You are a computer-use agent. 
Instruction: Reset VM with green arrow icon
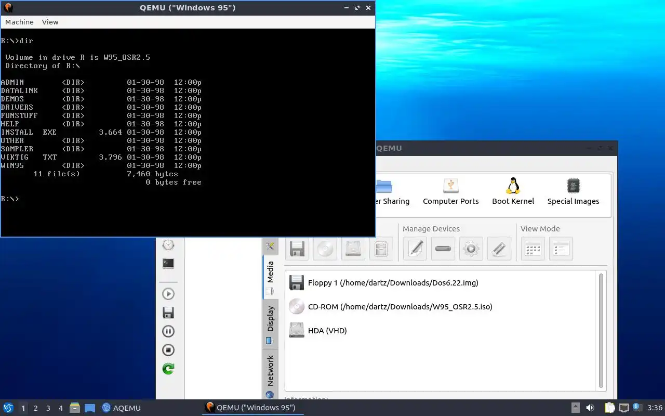pyautogui.click(x=168, y=369)
